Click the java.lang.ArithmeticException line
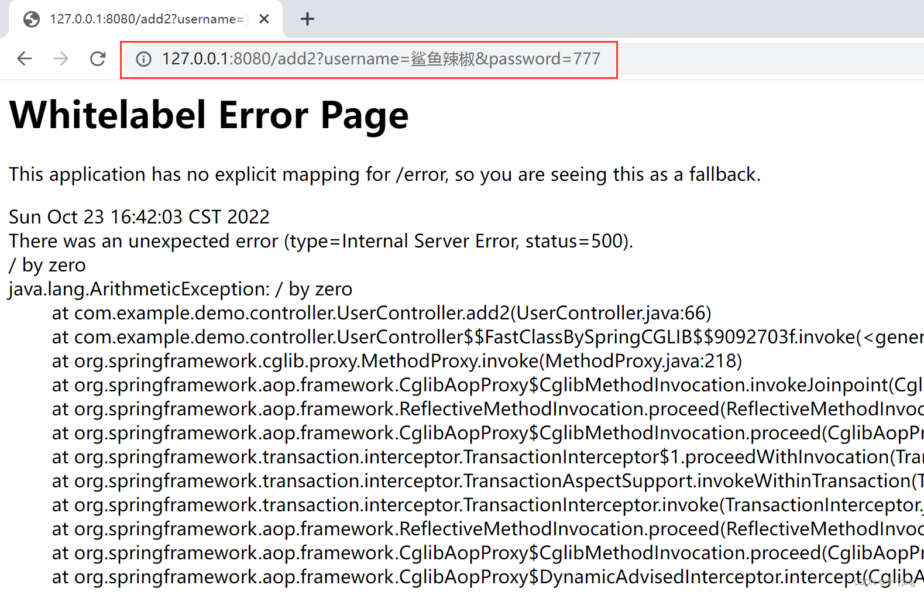This screenshot has height=592, width=924. point(180,289)
